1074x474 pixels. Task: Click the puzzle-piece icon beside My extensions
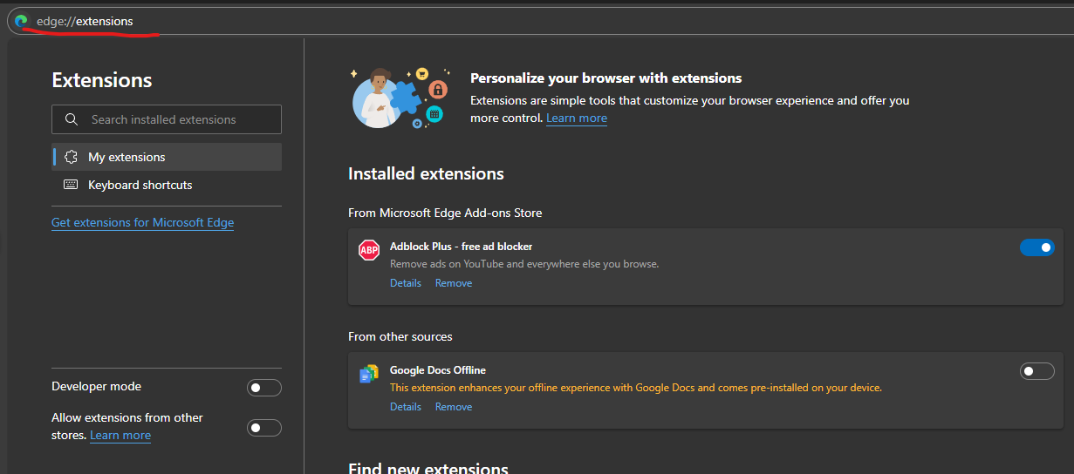click(72, 157)
